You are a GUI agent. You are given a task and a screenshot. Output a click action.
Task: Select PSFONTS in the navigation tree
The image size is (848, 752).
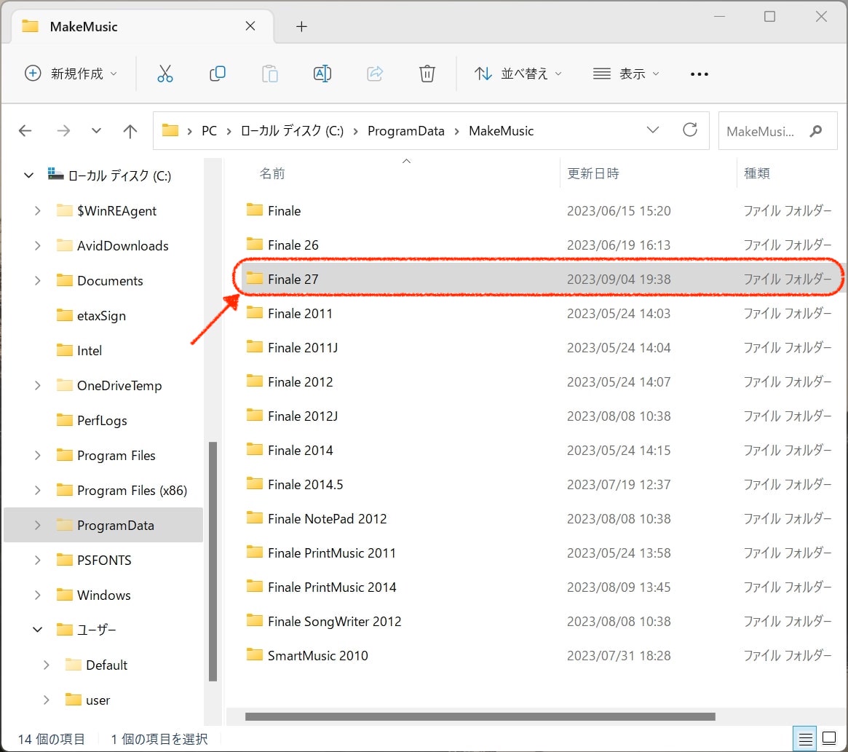(104, 560)
